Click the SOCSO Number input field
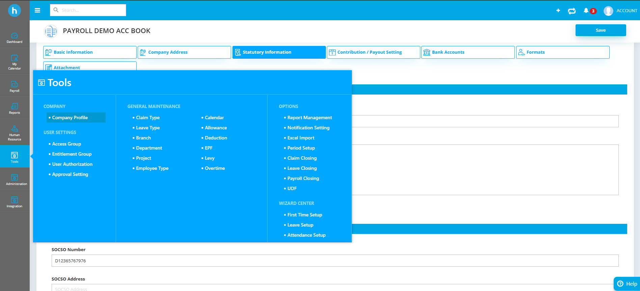The image size is (640, 291). tap(335, 261)
